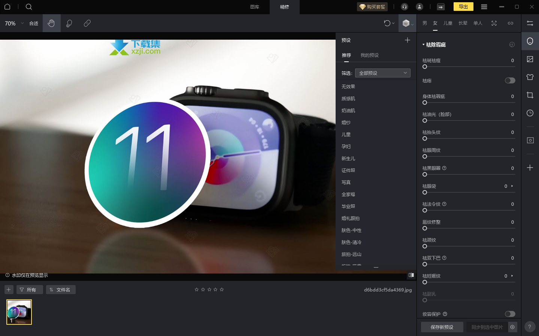The width and height of the screenshot is (539, 336).
Task: Select the bandage repair tool
Action: 87,23
